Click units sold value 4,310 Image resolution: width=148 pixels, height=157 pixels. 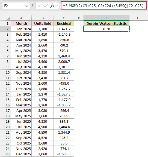(x=43, y=56)
